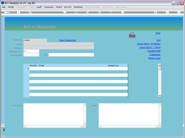Click the BOM Key input field
The width and height of the screenshot is (185, 138).
[35, 40]
